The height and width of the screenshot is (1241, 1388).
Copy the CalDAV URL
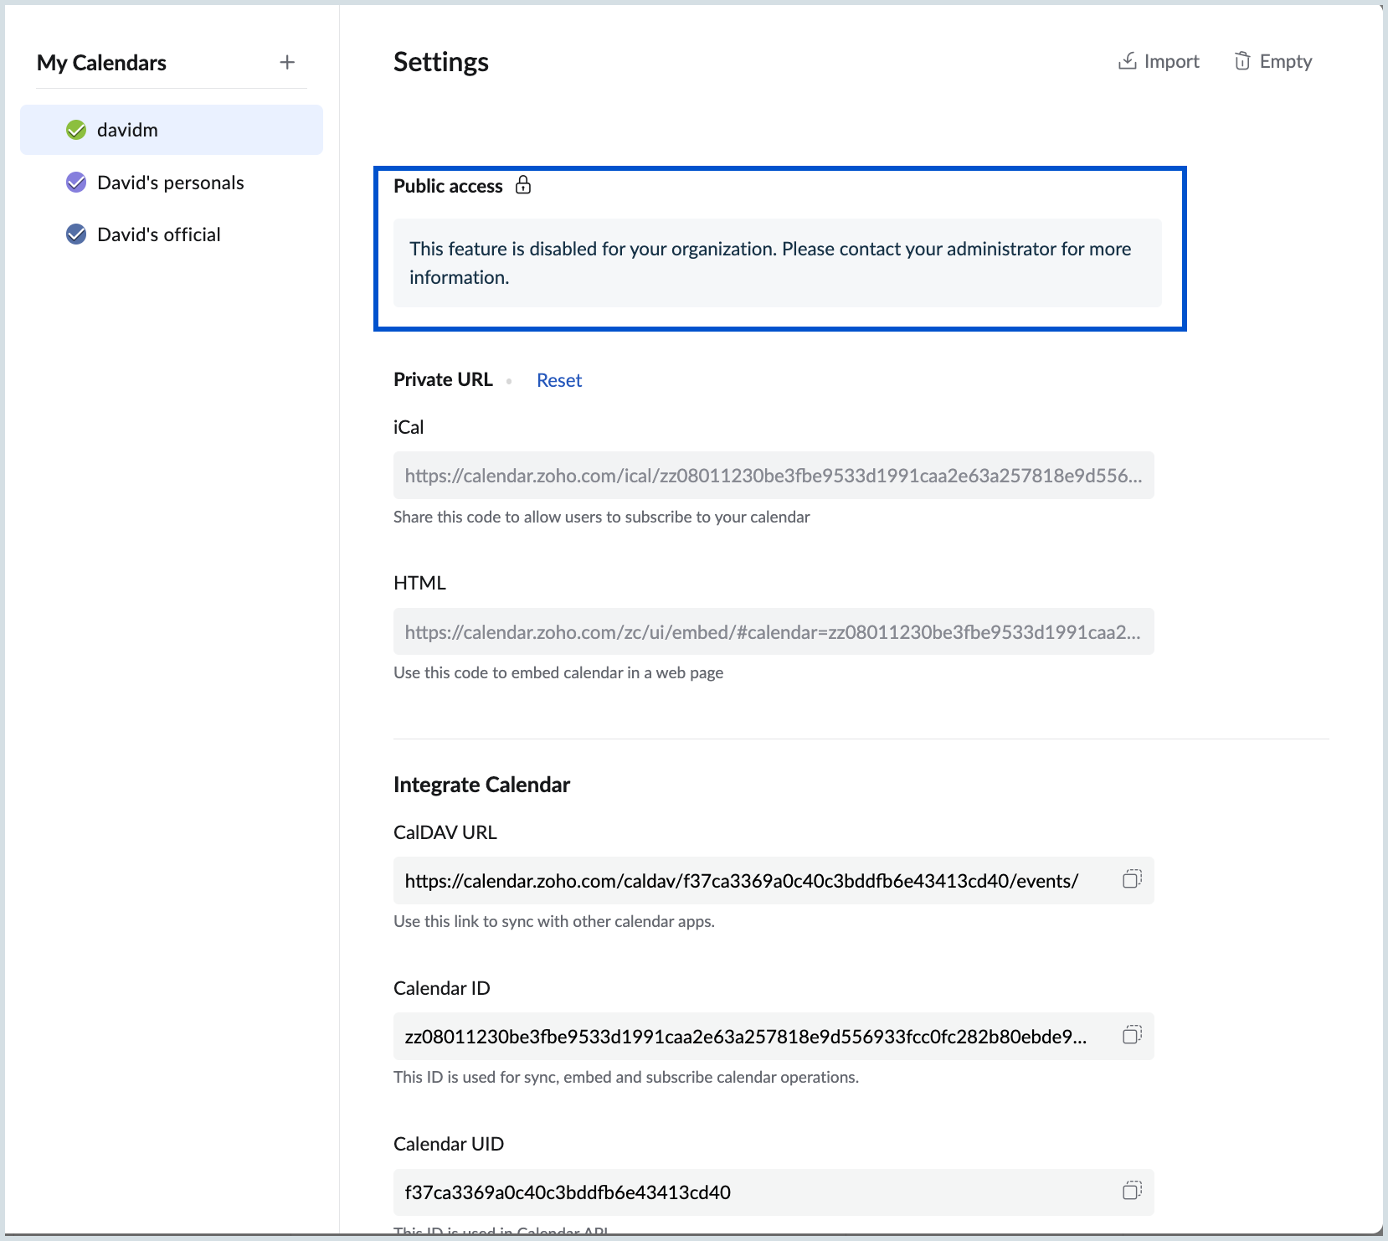(1132, 879)
